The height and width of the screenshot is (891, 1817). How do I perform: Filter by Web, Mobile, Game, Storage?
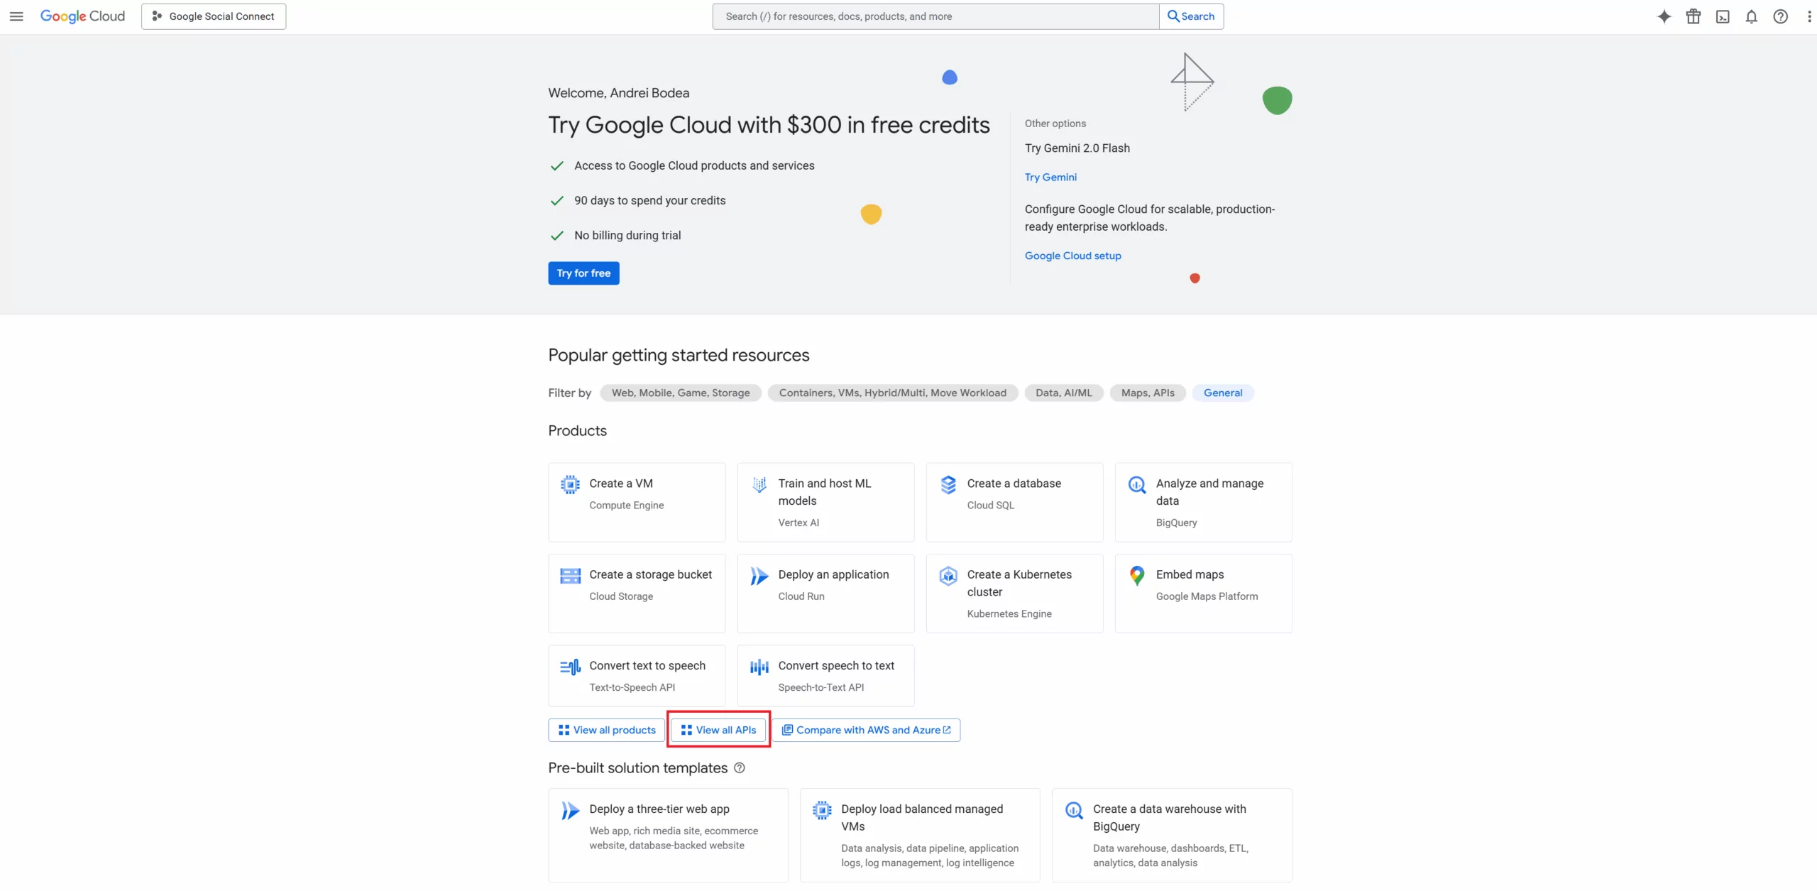681,393
